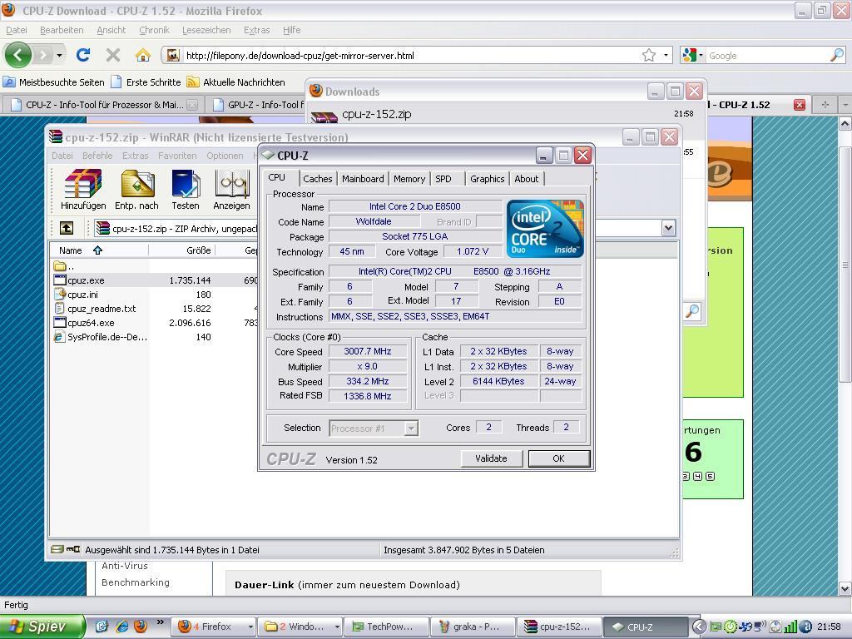The width and height of the screenshot is (852, 639).
Task: Click page vertical scrollbar down arrow
Action: [x=845, y=588]
